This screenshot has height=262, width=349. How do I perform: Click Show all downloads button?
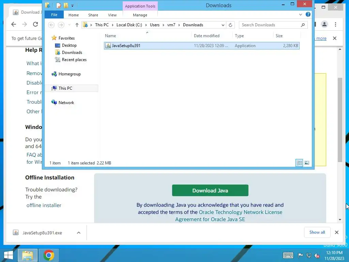coord(317,232)
